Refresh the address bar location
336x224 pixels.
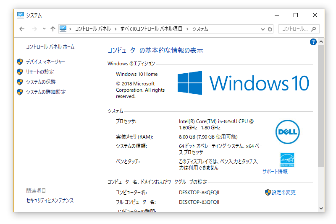270,29
